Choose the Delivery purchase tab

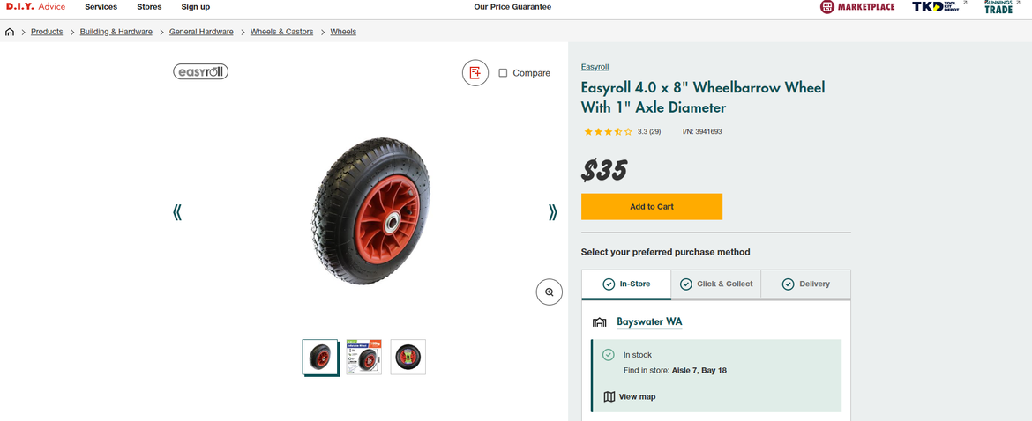point(806,284)
